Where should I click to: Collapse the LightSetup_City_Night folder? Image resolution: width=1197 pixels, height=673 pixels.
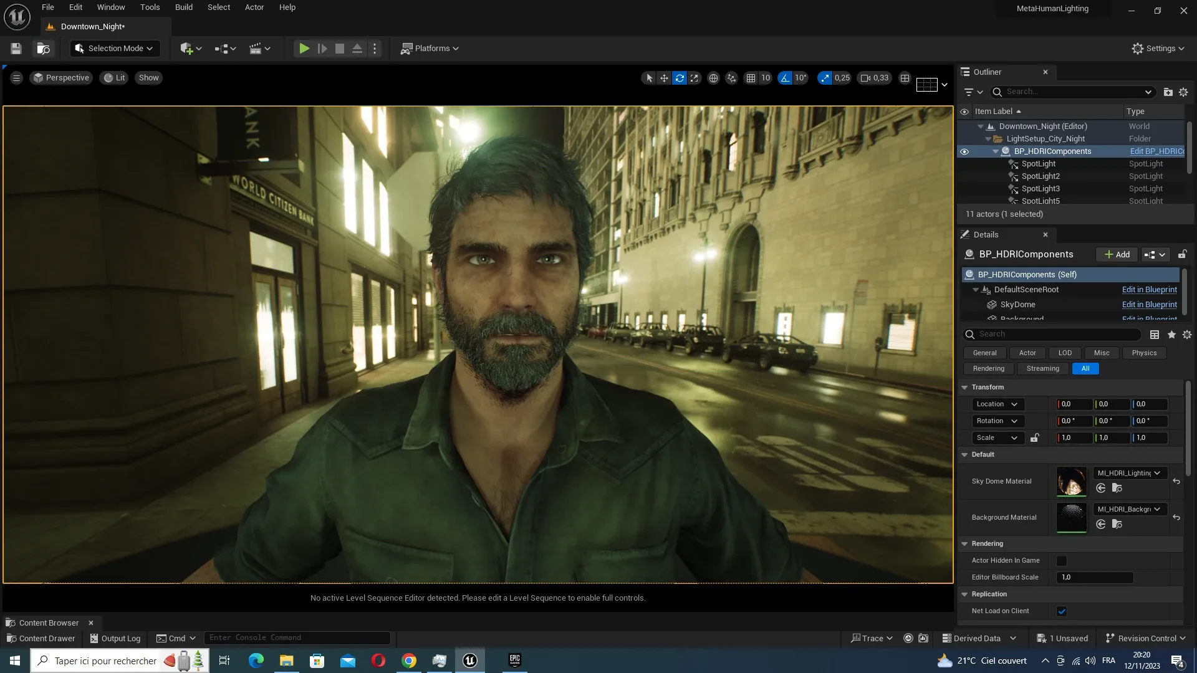pyautogui.click(x=988, y=139)
